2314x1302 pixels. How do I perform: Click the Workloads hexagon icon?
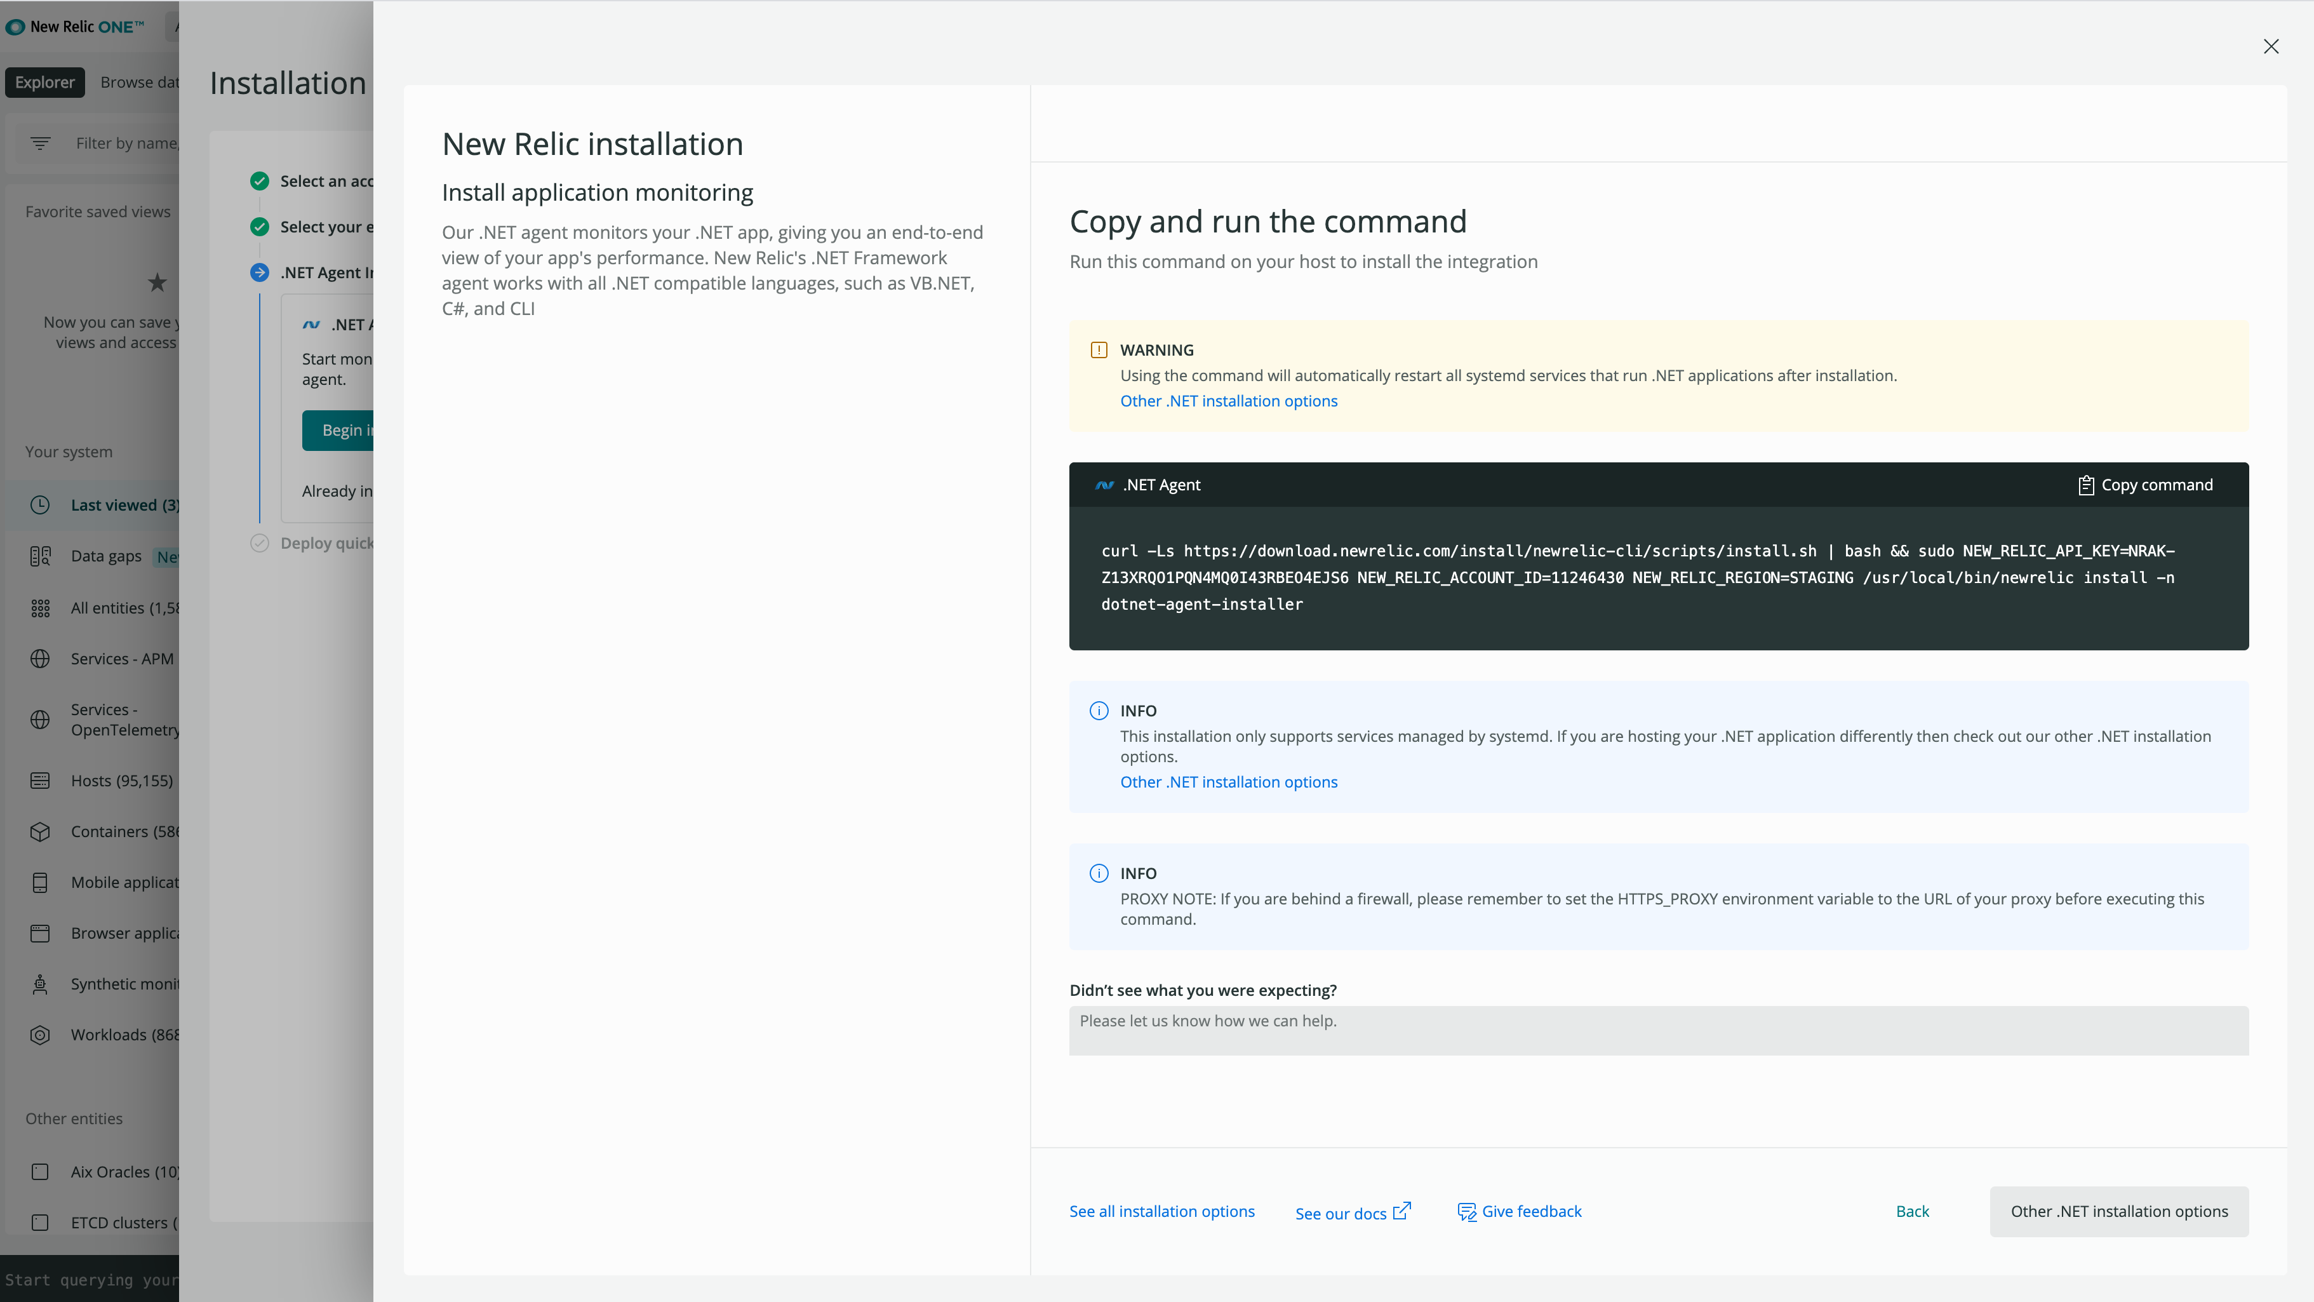click(41, 1035)
